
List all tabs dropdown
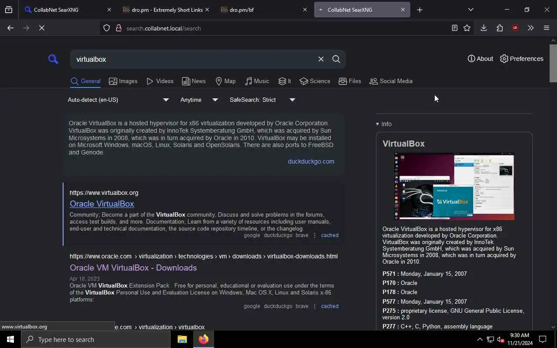(470, 10)
